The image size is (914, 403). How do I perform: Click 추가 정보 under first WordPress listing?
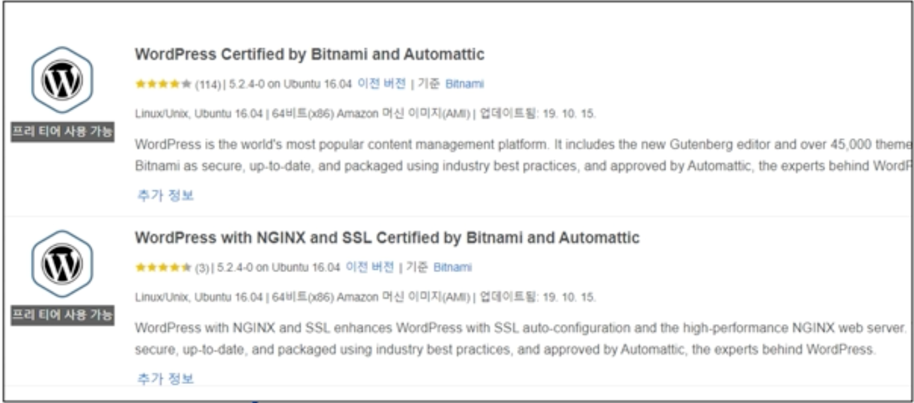166,196
